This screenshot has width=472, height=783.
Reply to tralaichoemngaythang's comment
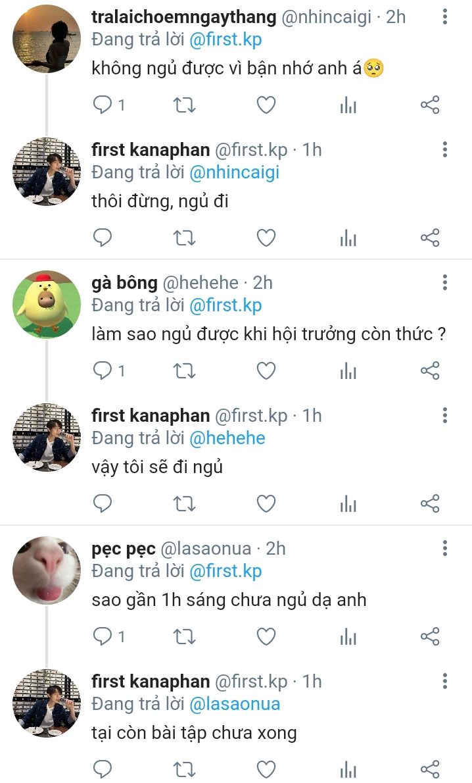(103, 105)
